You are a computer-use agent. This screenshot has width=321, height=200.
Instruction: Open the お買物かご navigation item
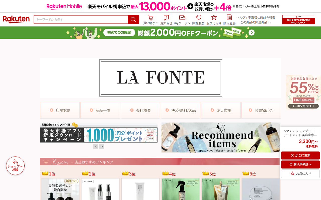[261, 110]
